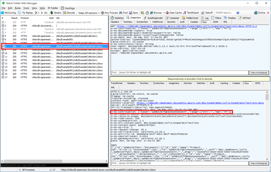Select session row 17

(x=54, y=77)
